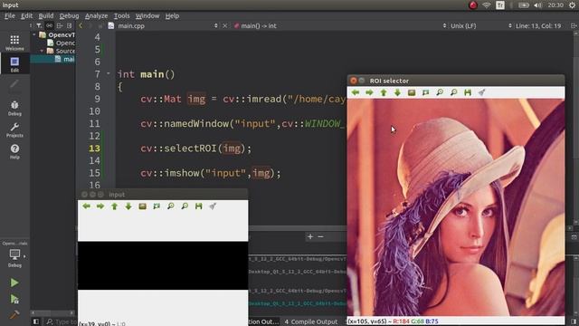Click properties brush icon in ROI selector
The width and height of the screenshot is (579, 326).
point(481,92)
